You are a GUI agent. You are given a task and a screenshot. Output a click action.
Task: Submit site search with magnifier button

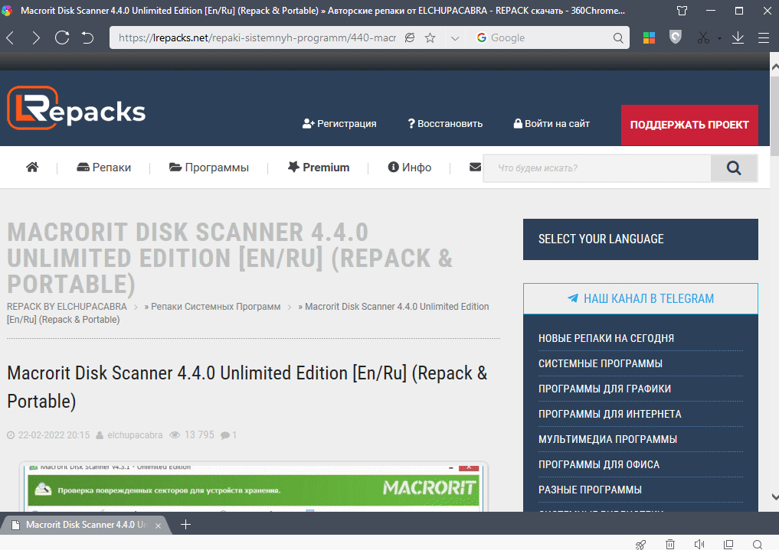[x=734, y=168]
